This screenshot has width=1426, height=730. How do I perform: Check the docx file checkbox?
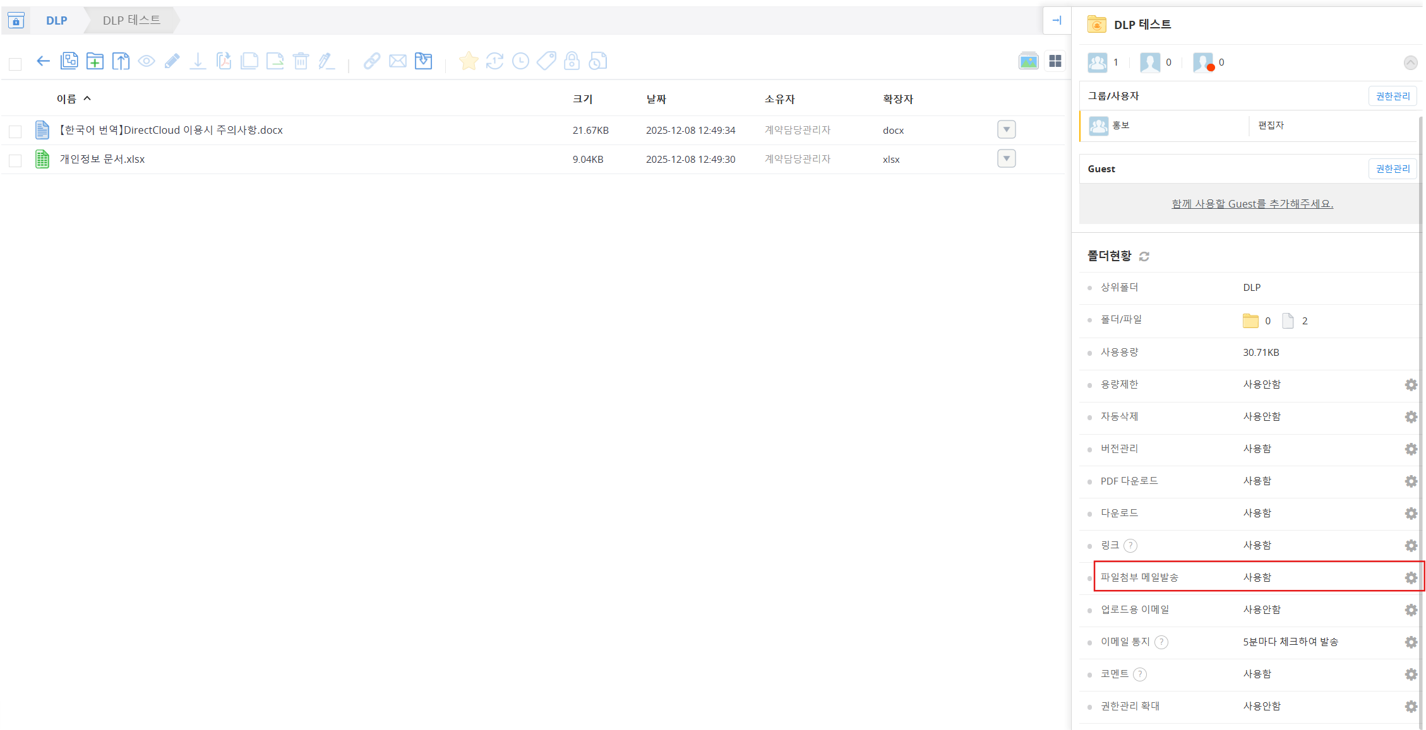pos(15,131)
